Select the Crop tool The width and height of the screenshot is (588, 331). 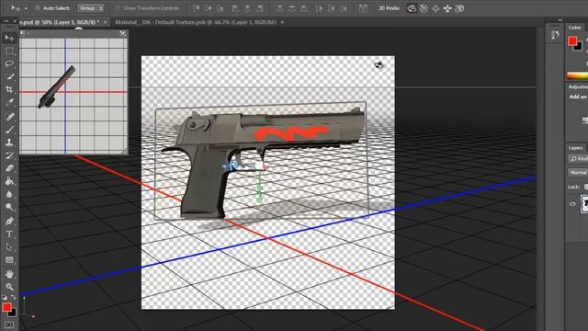tap(9, 89)
